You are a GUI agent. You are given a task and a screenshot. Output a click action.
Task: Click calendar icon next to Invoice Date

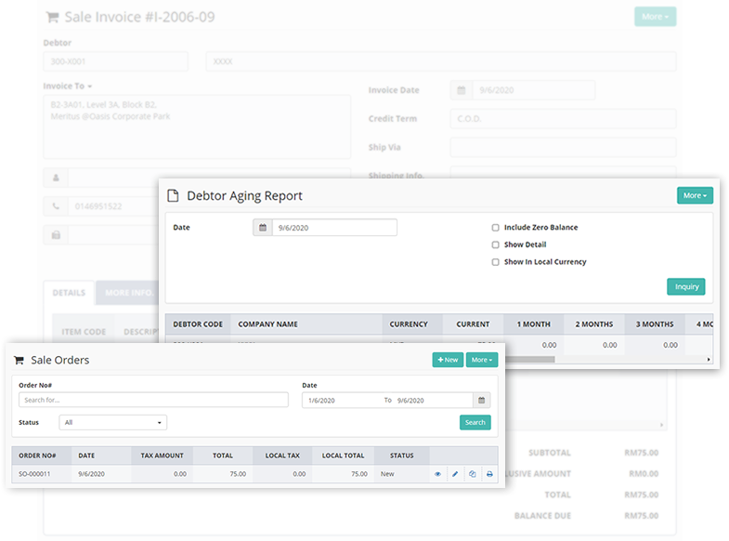462,90
